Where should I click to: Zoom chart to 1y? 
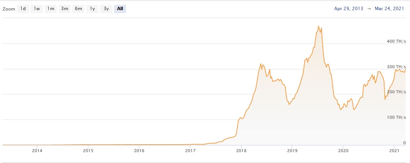click(92, 9)
